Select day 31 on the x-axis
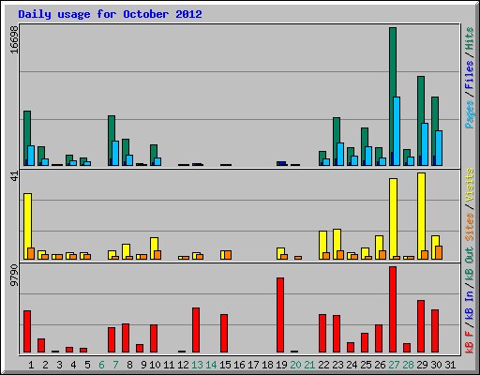480x375 pixels. pyautogui.click(x=450, y=365)
